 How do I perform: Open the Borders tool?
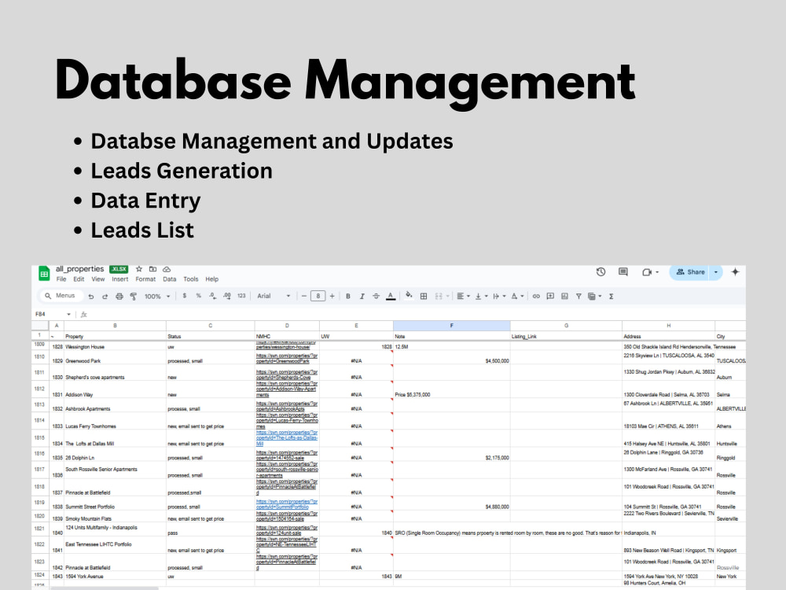click(424, 297)
